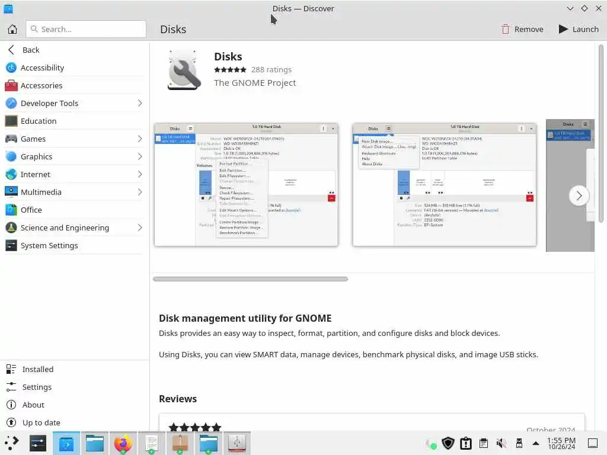Click the clock showing 1:55 PM

[x=561, y=443]
